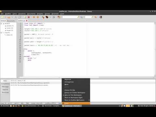Open the Compilatore message tab
This screenshot has height=117, width=156.
(5, 84)
